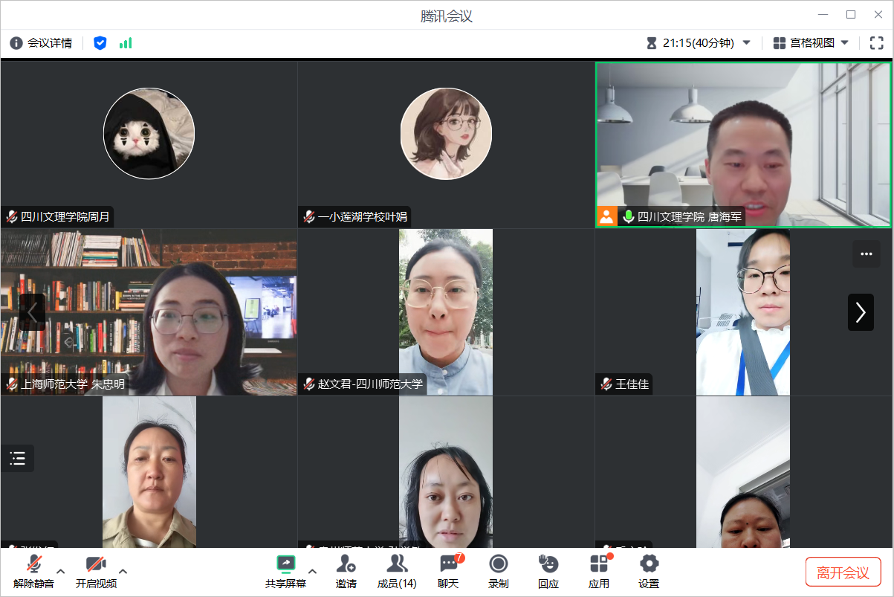Viewport: 894px width, 597px height.
Task: Open the 会议详情 meeting info
Action: click(x=41, y=43)
